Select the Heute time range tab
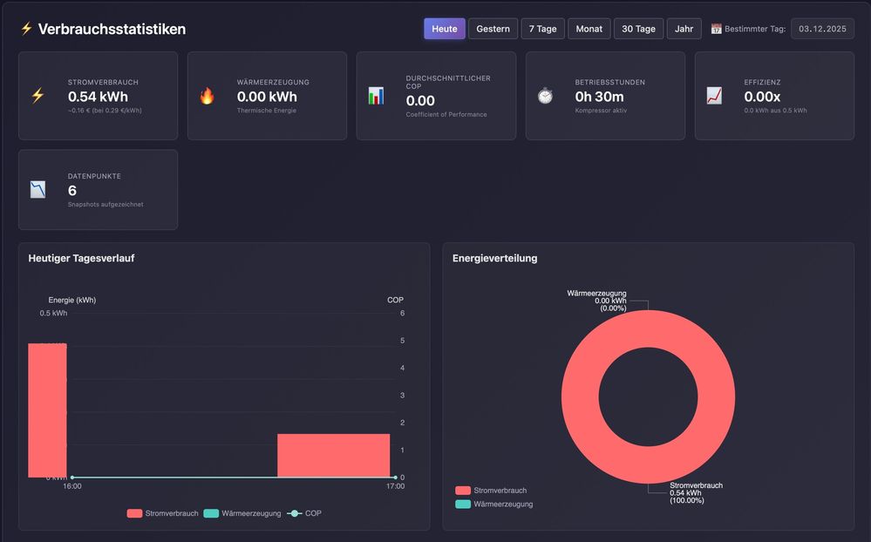871x542 pixels. 445,29
